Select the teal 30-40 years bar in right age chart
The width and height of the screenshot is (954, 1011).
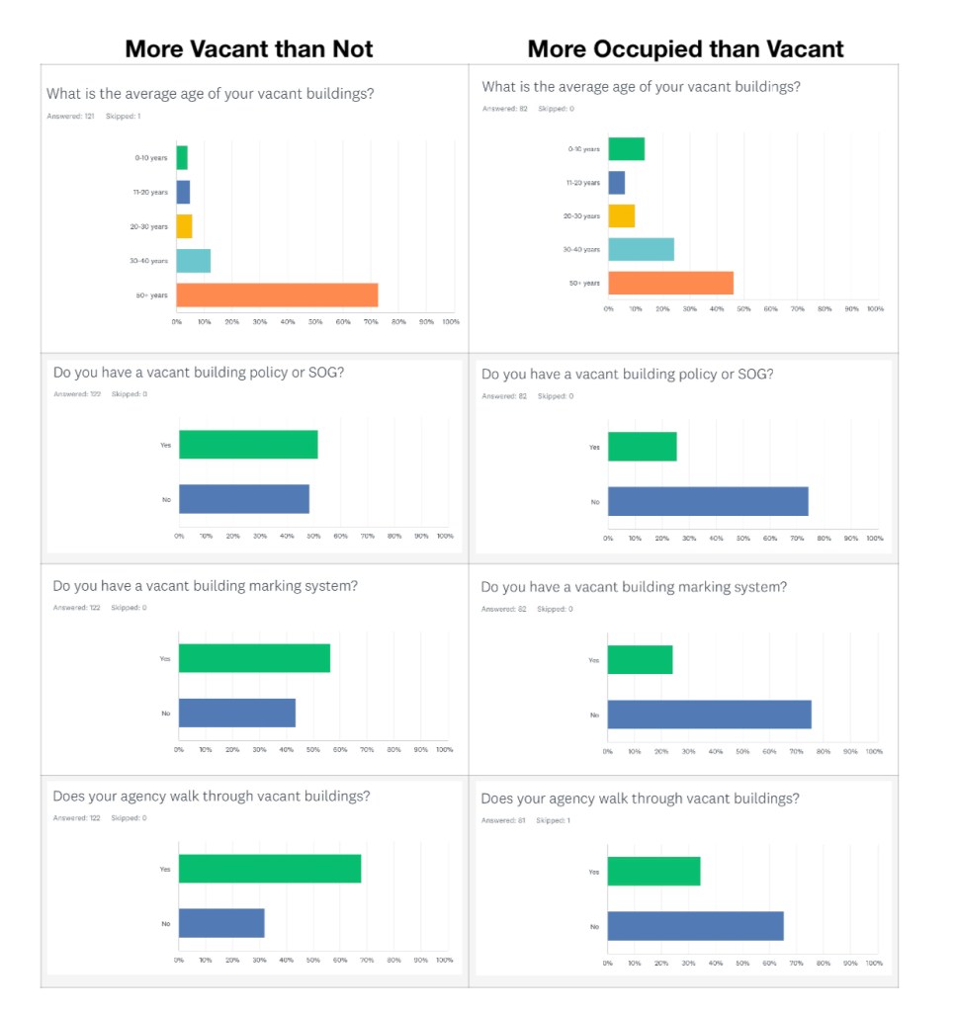641,249
